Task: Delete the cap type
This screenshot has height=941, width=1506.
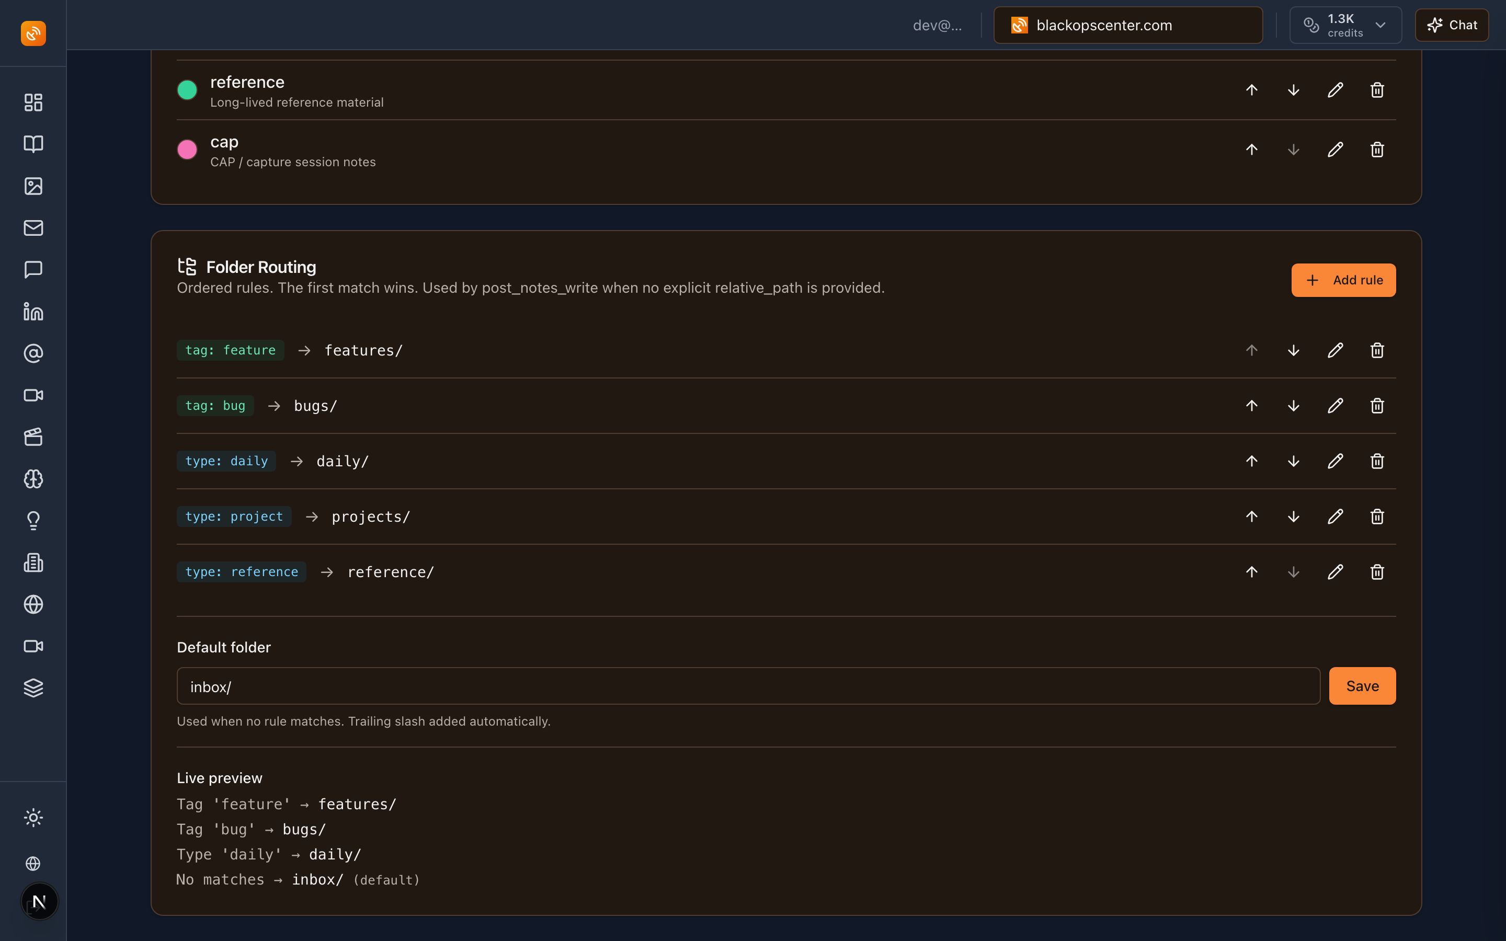Action: point(1376,150)
